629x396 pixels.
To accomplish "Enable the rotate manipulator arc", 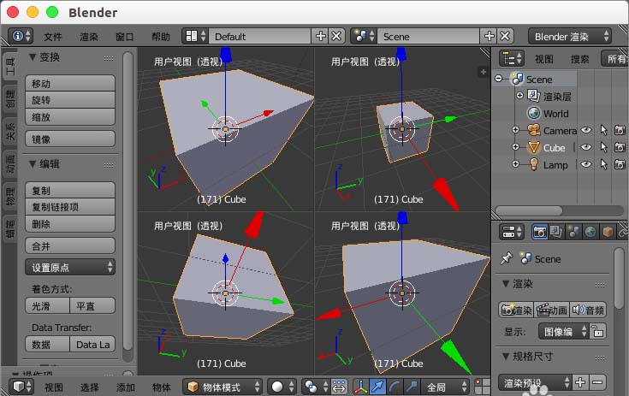I will pos(395,387).
